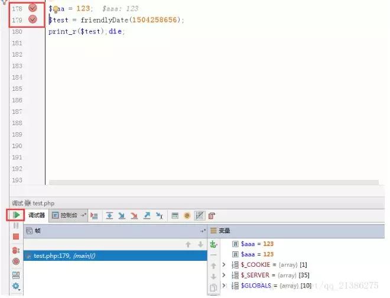Screen dimensions: 390x298
Task: Click the lightbulb intention icon on line 178
Action: tap(55, 9)
